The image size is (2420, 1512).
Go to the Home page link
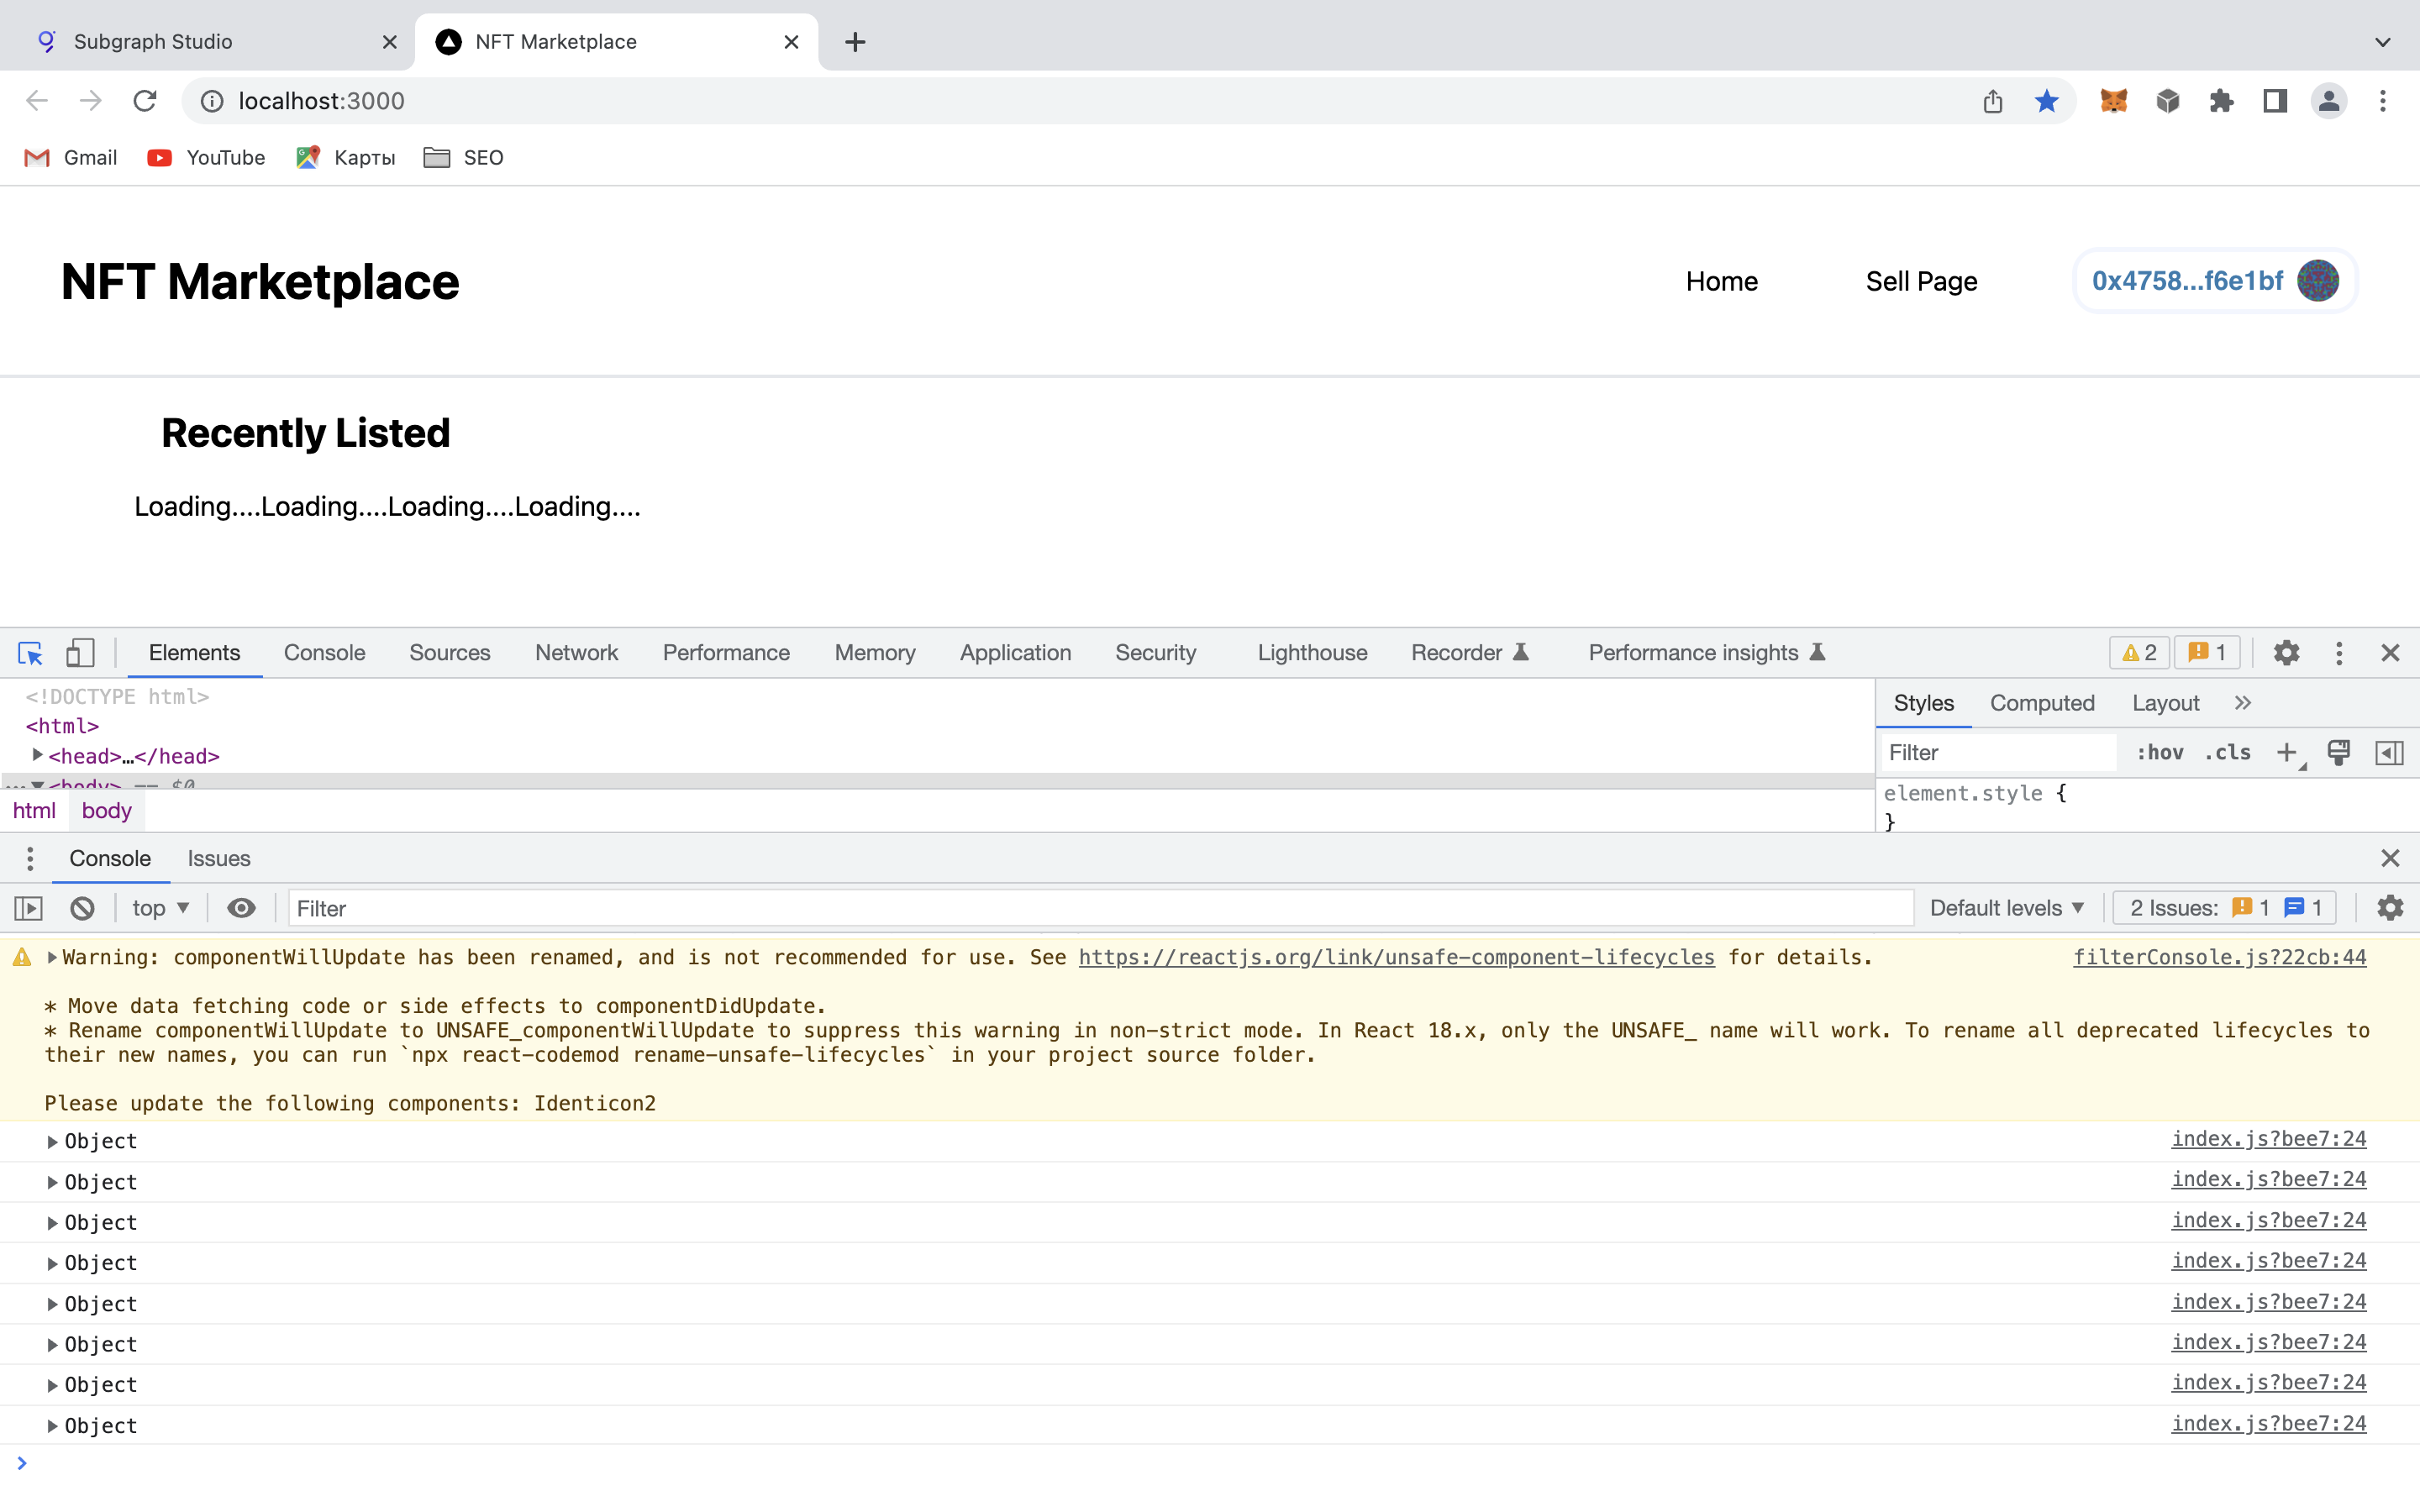coord(1721,281)
